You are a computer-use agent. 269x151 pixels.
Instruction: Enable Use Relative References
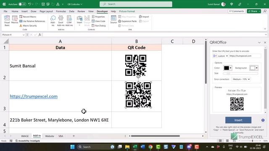[x=32, y=21]
